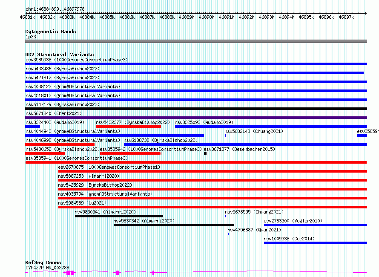Click the DGV Structural Variants track heading
Image resolution: width=379 pixels, height=277 pixels.
[x=60, y=55]
